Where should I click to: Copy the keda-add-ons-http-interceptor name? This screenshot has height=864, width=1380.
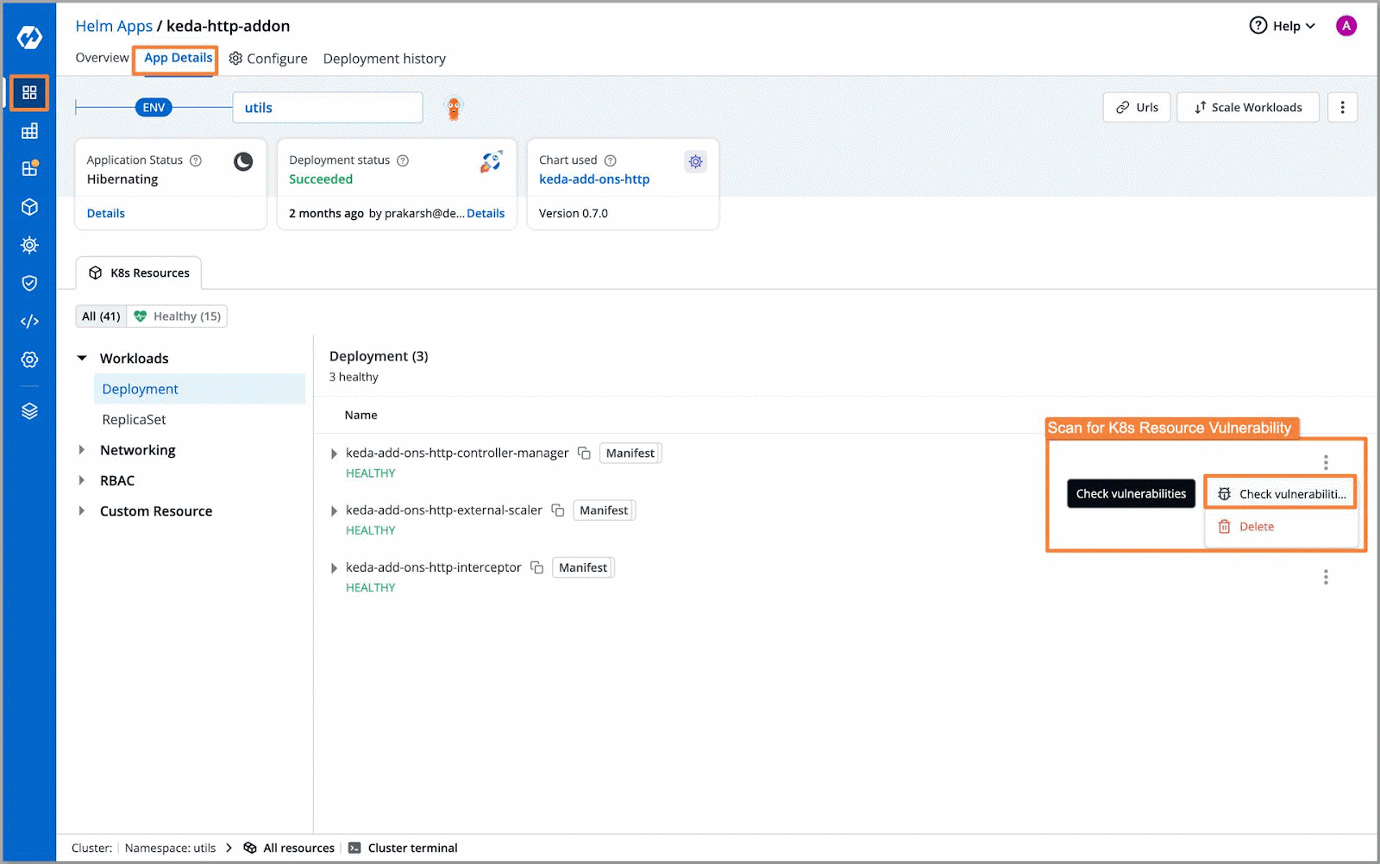(537, 567)
